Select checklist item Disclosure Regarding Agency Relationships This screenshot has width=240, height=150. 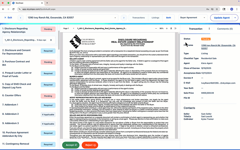tap(15, 30)
